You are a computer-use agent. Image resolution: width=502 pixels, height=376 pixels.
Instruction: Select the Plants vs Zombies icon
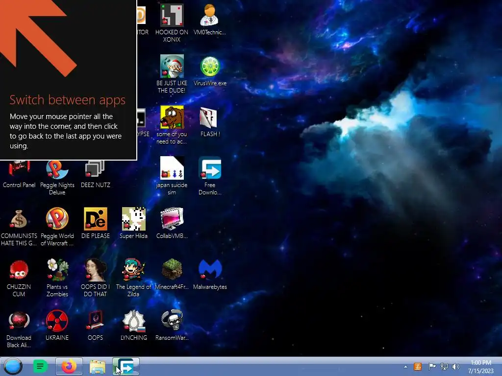point(57,270)
